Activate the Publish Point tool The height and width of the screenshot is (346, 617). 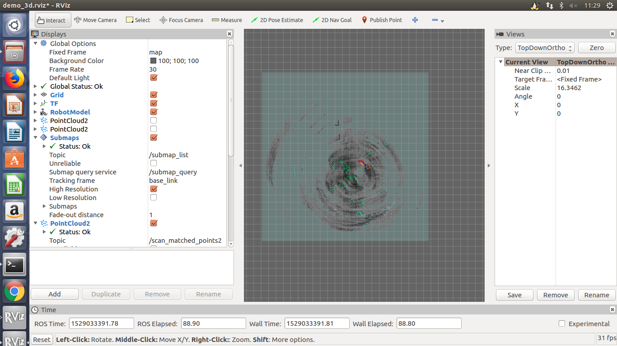click(382, 20)
